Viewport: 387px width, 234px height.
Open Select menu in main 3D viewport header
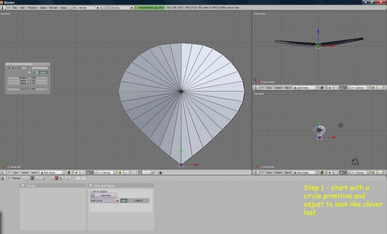tap(25, 173)
